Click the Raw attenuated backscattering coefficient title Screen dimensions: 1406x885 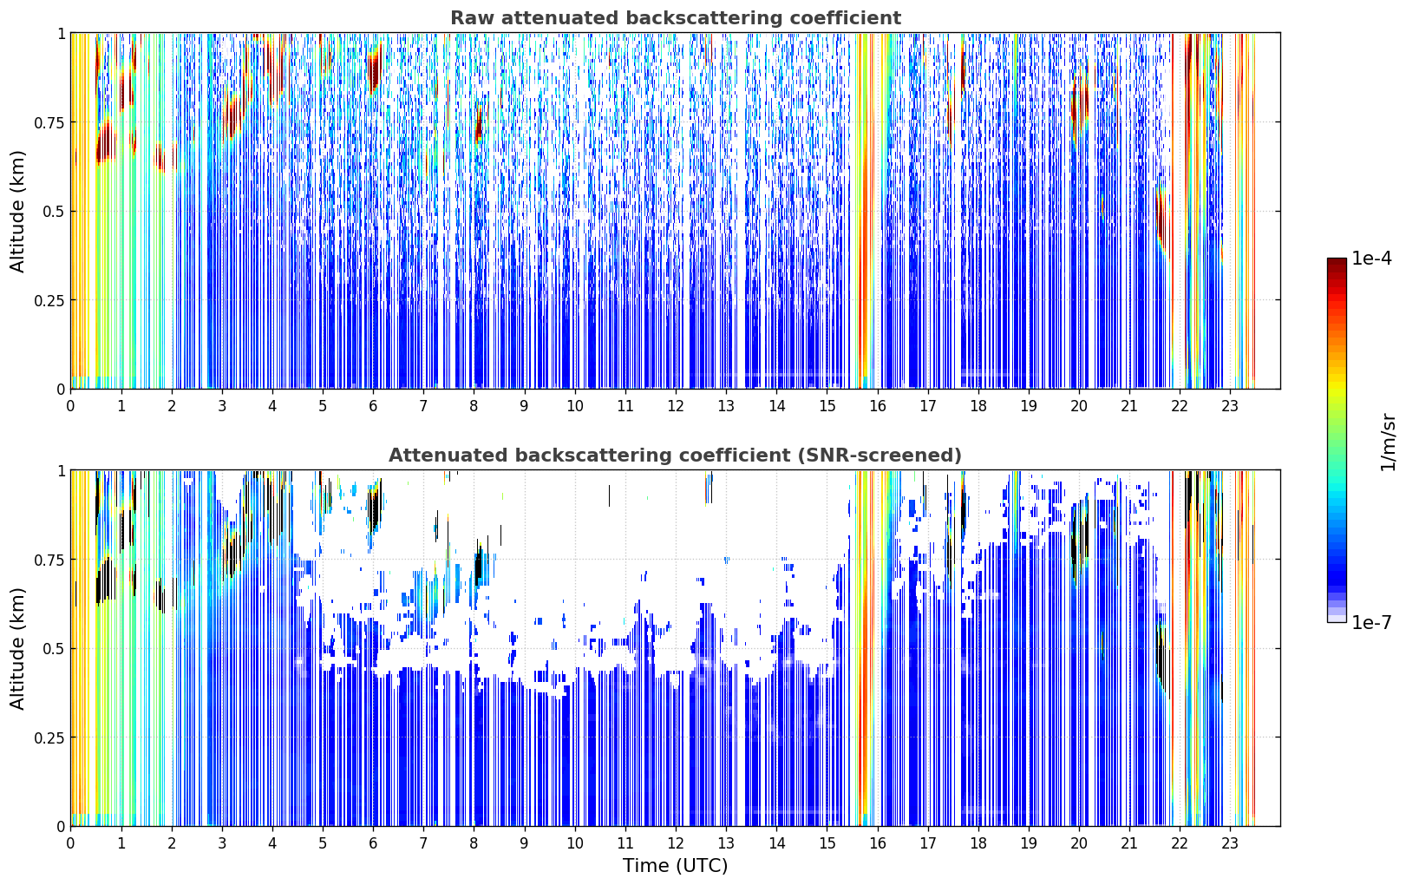click(x=675, y=18)
